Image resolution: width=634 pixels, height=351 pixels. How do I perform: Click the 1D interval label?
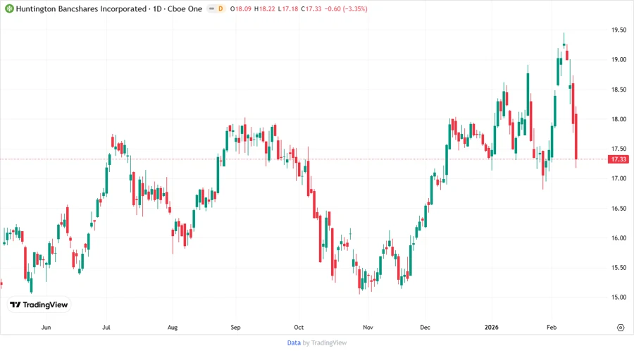pos(157,8)
